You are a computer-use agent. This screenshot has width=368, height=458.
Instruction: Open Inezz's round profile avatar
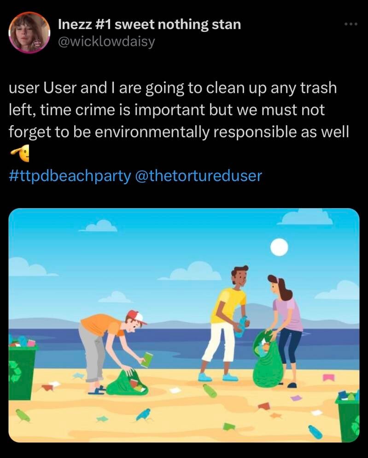click(29, 32)
